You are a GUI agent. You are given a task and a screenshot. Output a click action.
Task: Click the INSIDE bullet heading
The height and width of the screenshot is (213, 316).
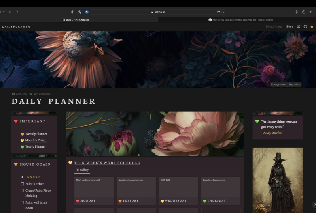tap(33, 177)
